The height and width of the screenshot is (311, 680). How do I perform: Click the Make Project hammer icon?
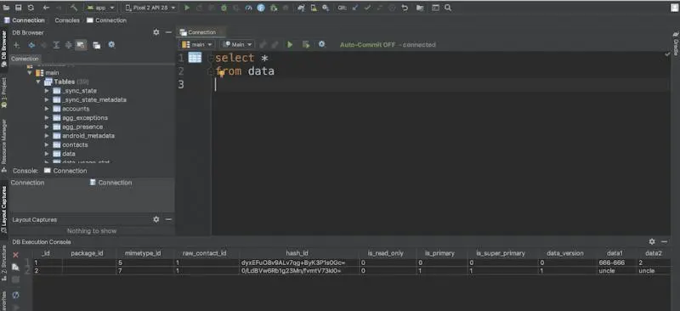[x=73, y=8]
